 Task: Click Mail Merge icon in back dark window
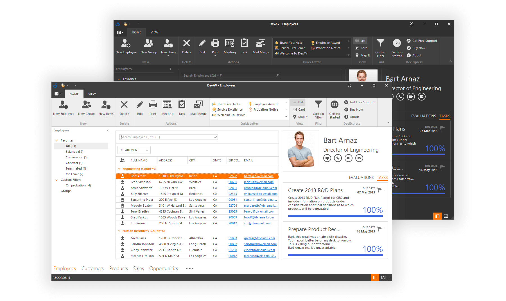pos(261,43)
